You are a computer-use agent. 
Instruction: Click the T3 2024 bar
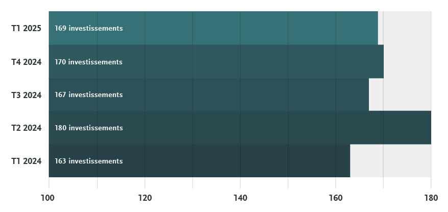click(x=209, y=95)
